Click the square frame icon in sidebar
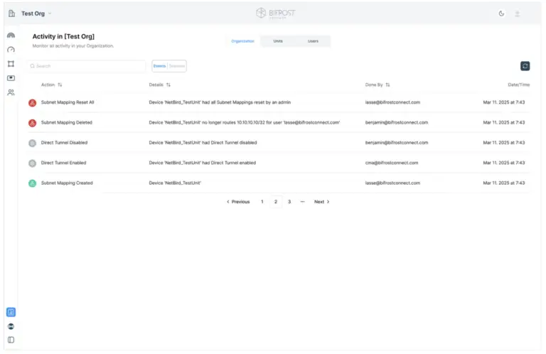 pyautogui.click(x=11, y=64)
